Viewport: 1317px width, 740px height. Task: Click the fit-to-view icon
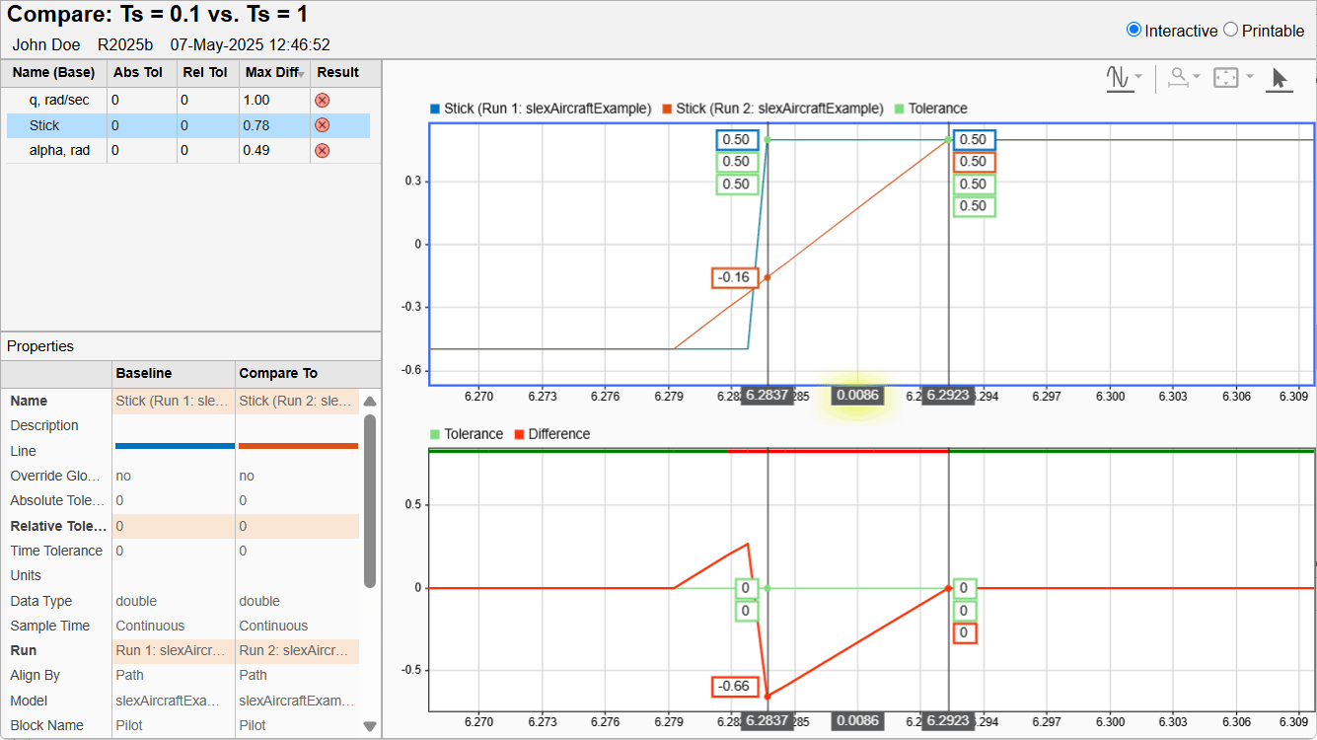pyautogui.click(x=1225, y=77)
